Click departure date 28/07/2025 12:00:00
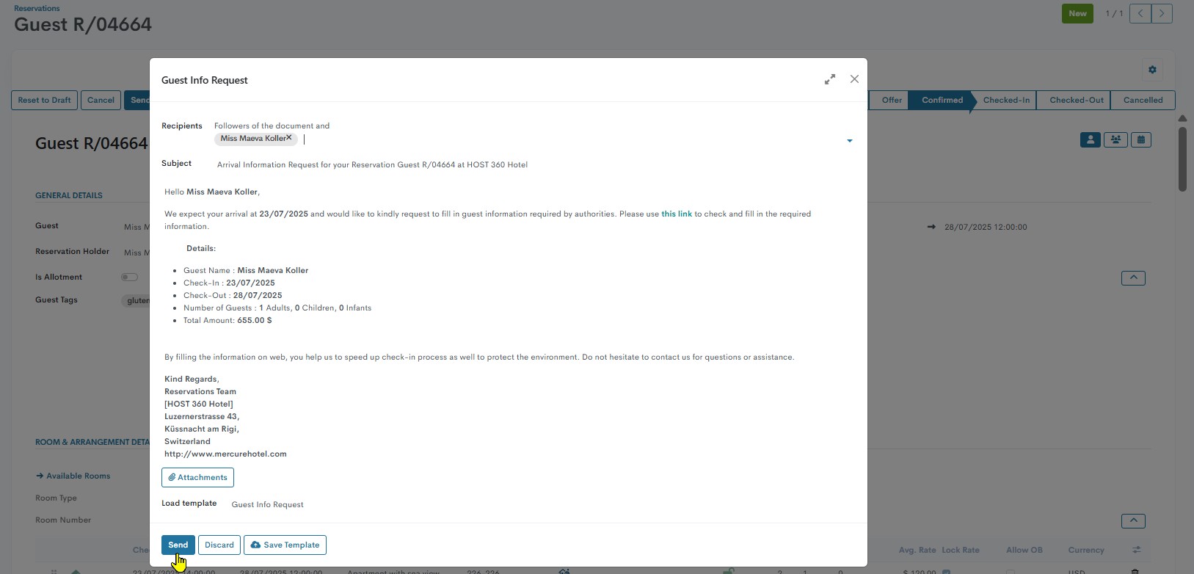 (986, 227)
